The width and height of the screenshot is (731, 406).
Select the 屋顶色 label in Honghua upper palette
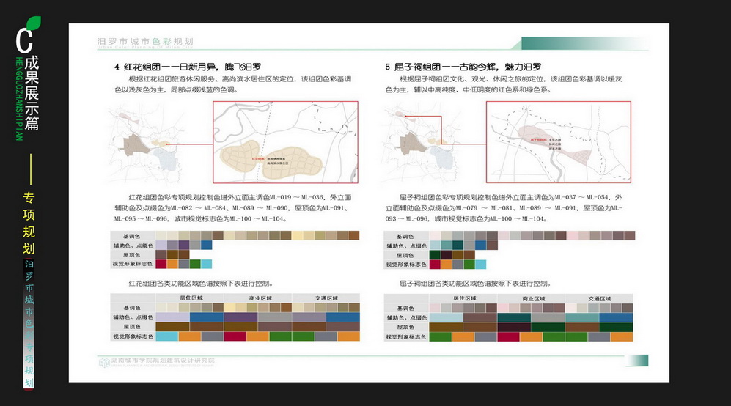131,254
